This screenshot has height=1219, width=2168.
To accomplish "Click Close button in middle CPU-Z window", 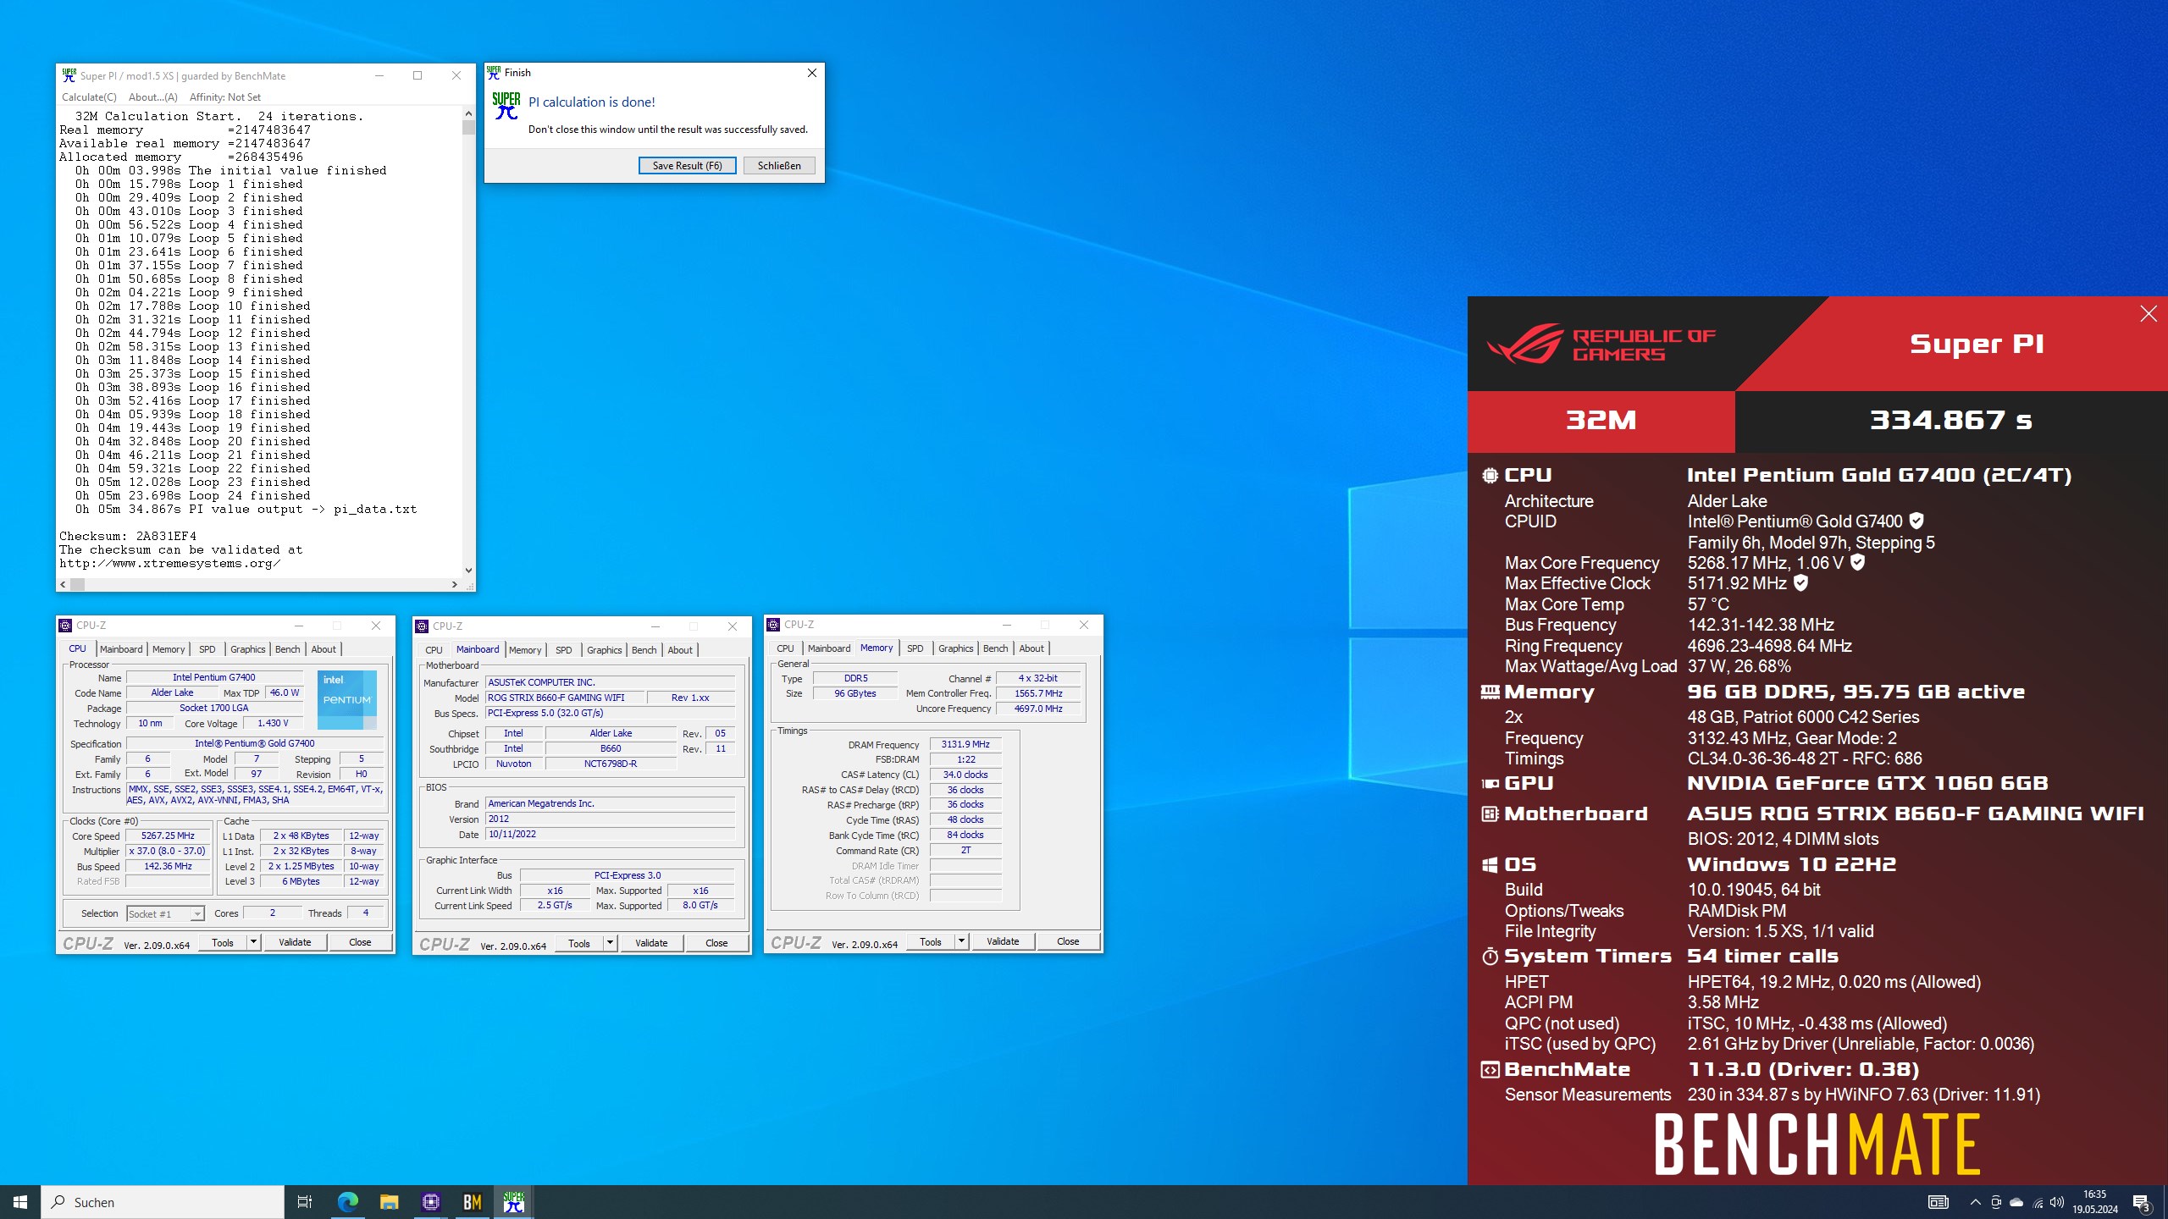I will pyautogui.click(x=716, y=943).
